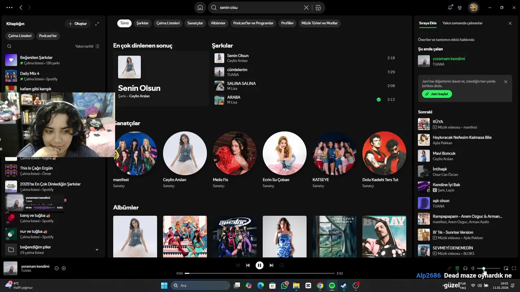This screenshot has height=292, width=520.
Task: Open the Dolu Kadehi Ters Tut artist card
Action: (384, 160)
